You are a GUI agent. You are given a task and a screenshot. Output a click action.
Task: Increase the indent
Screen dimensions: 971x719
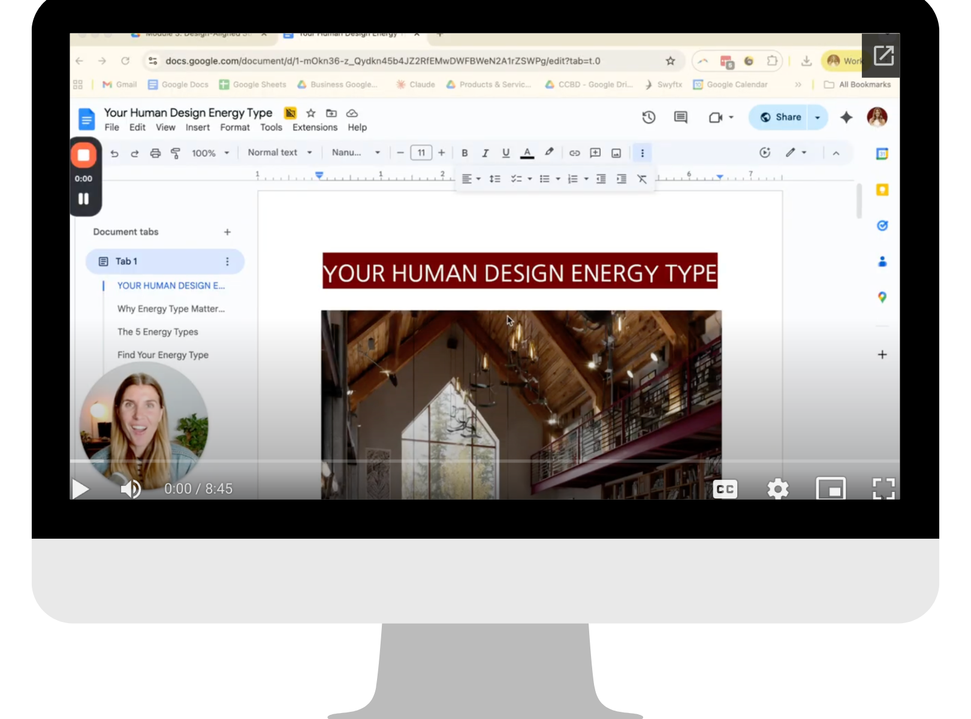[622, 179]
